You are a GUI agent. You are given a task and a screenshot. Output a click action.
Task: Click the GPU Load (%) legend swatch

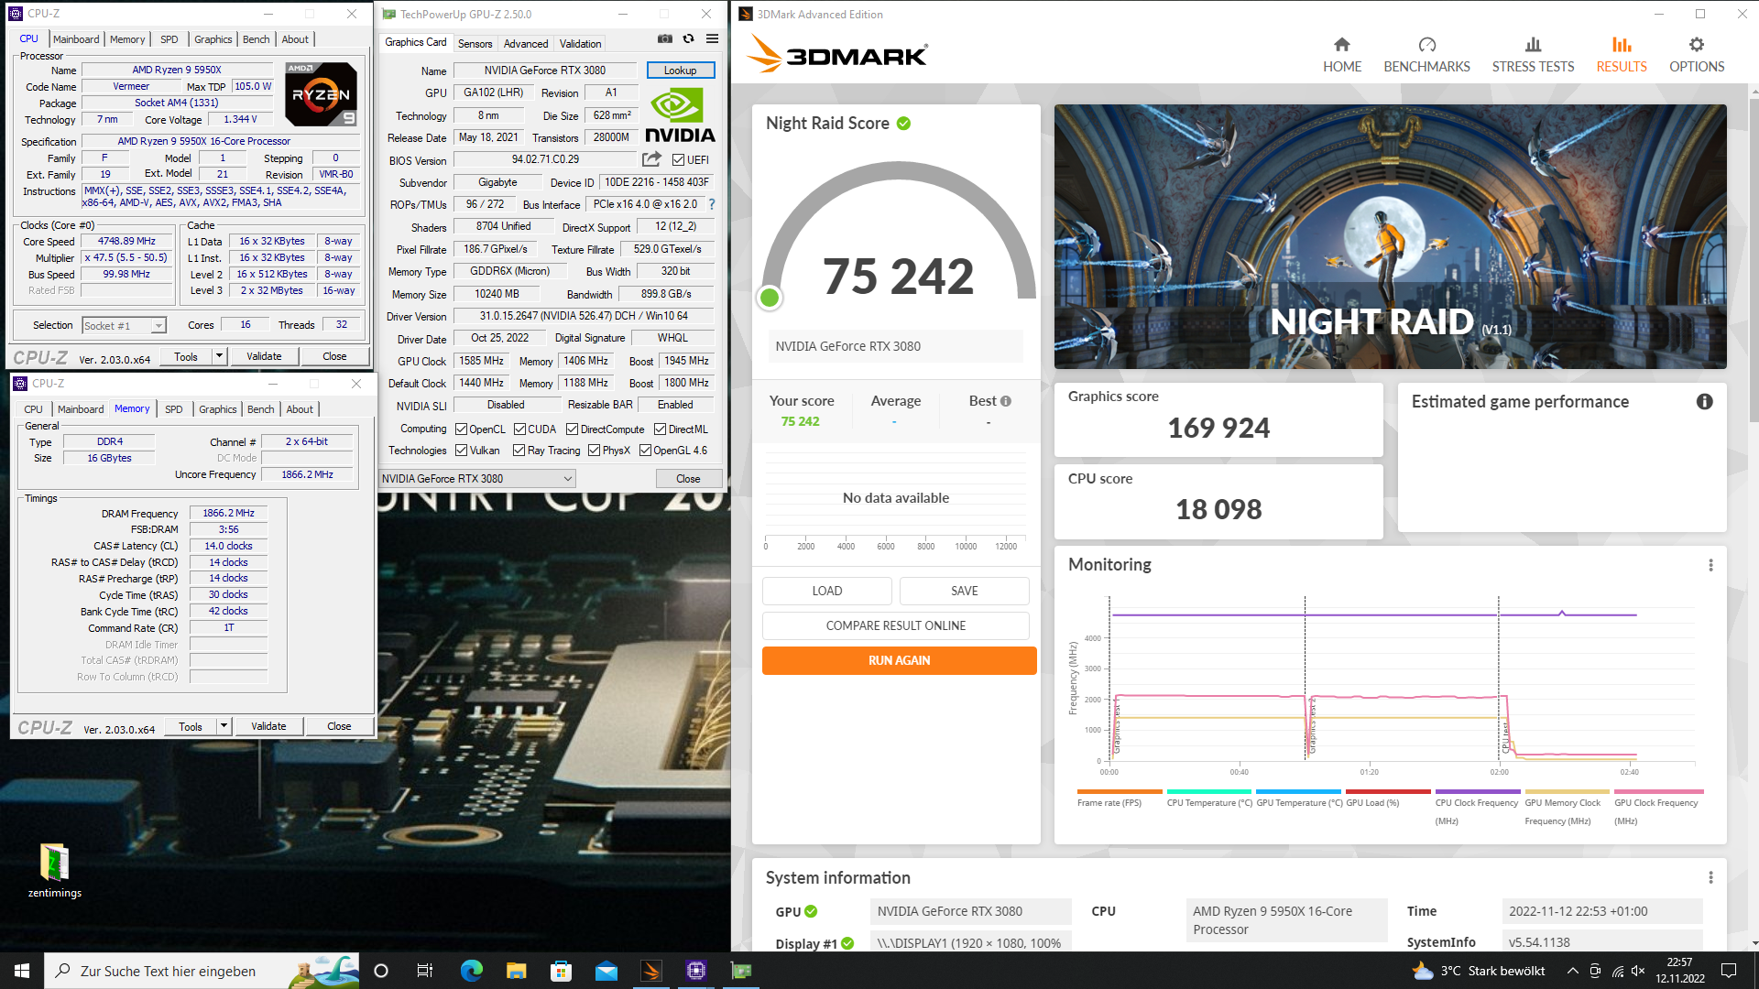click(x=1388, y=792)
